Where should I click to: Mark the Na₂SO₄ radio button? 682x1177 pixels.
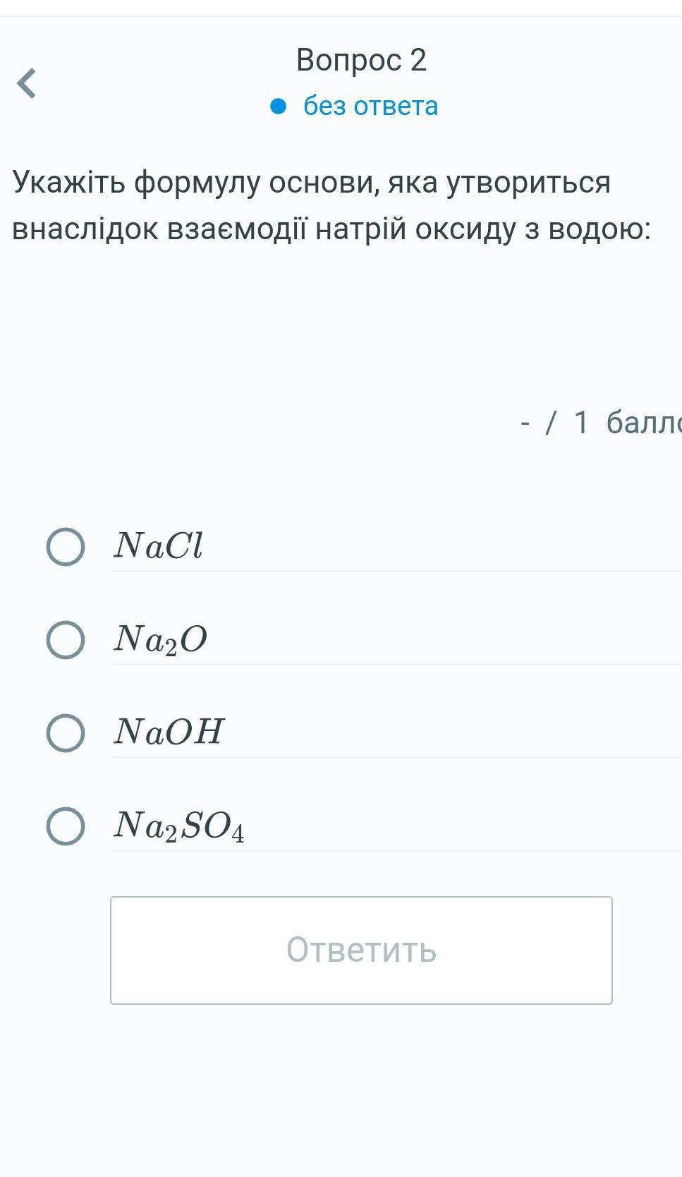66,826
